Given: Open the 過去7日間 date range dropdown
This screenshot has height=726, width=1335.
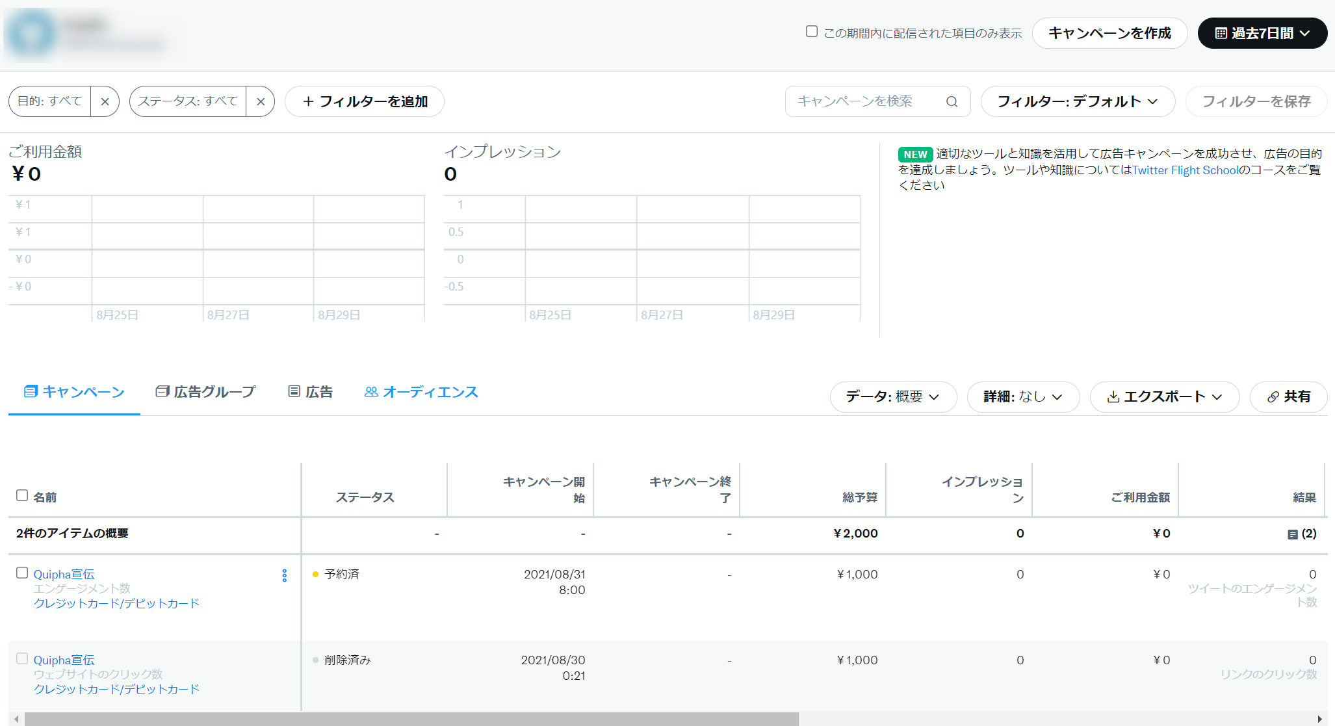Looking at the screenshot, I should pos(1262,33).
